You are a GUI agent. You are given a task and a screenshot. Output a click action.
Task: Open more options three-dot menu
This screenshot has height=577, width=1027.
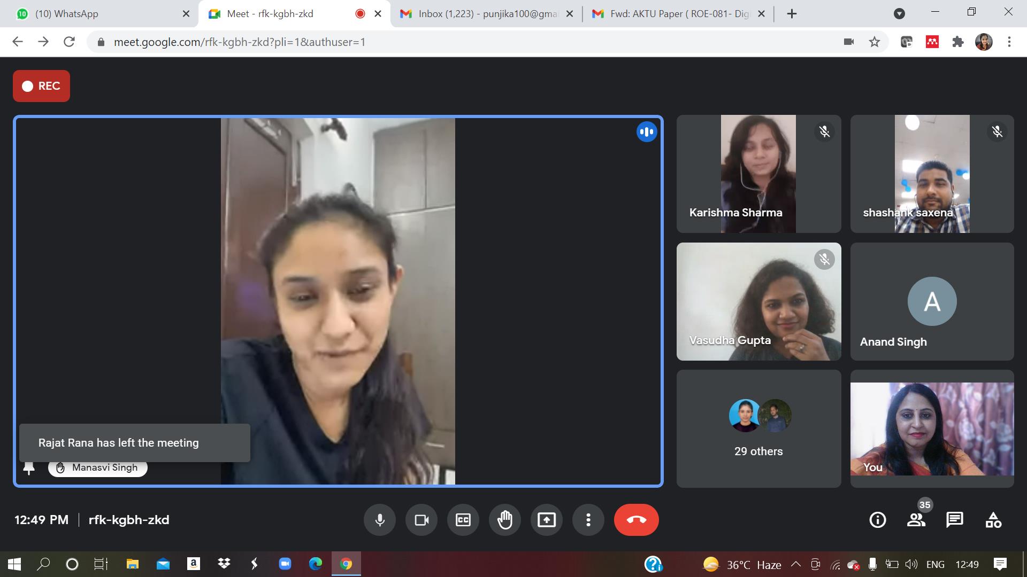click(x=588, y=520)
